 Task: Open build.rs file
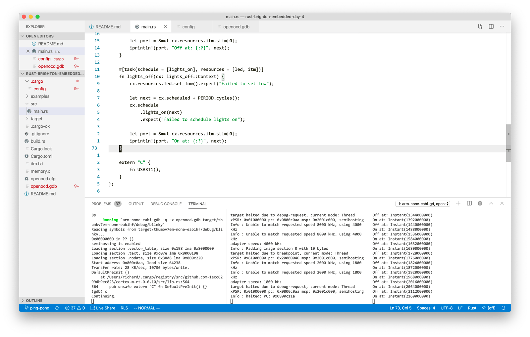(52, 141)
